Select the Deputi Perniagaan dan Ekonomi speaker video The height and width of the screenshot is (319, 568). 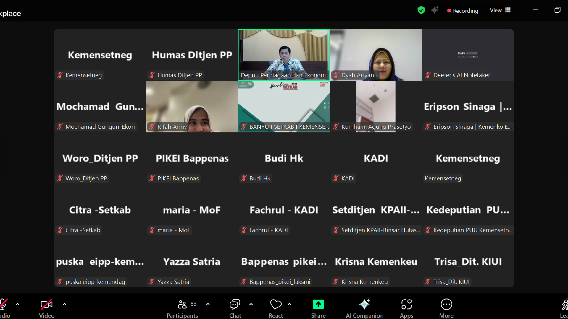(x=284, y=55)
